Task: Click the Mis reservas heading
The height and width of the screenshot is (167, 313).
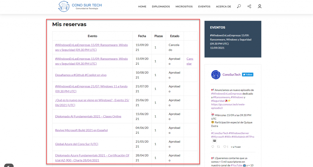Action: click(x=69, y=24)
